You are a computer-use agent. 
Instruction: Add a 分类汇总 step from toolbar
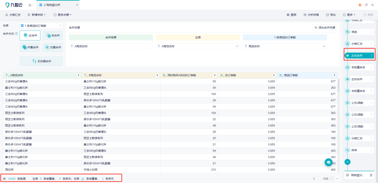click(13, 15)
